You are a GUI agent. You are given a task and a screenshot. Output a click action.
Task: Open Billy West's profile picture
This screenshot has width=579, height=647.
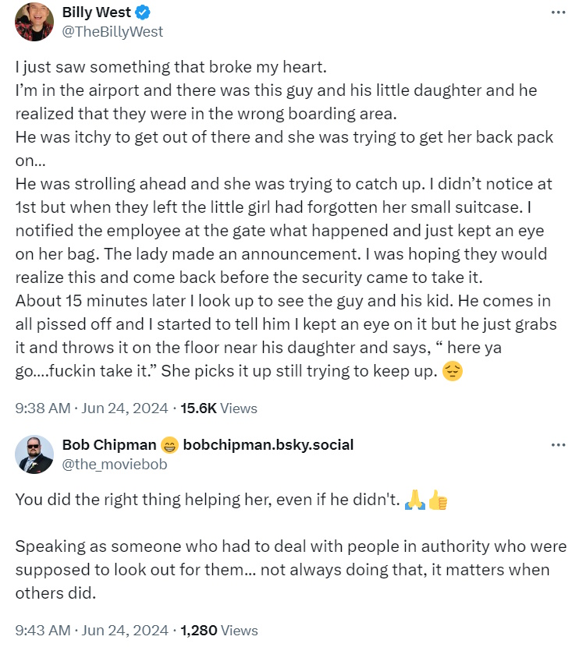click(x=34, y=22)
